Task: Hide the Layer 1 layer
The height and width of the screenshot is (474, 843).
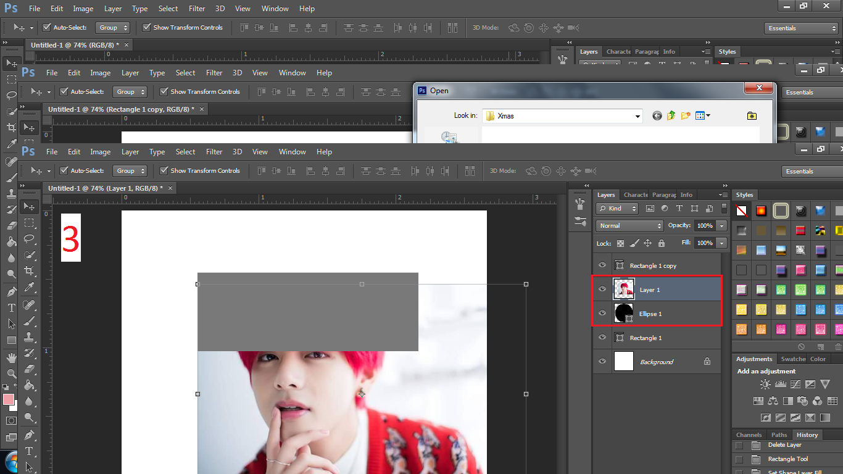Action: [602, 289]
